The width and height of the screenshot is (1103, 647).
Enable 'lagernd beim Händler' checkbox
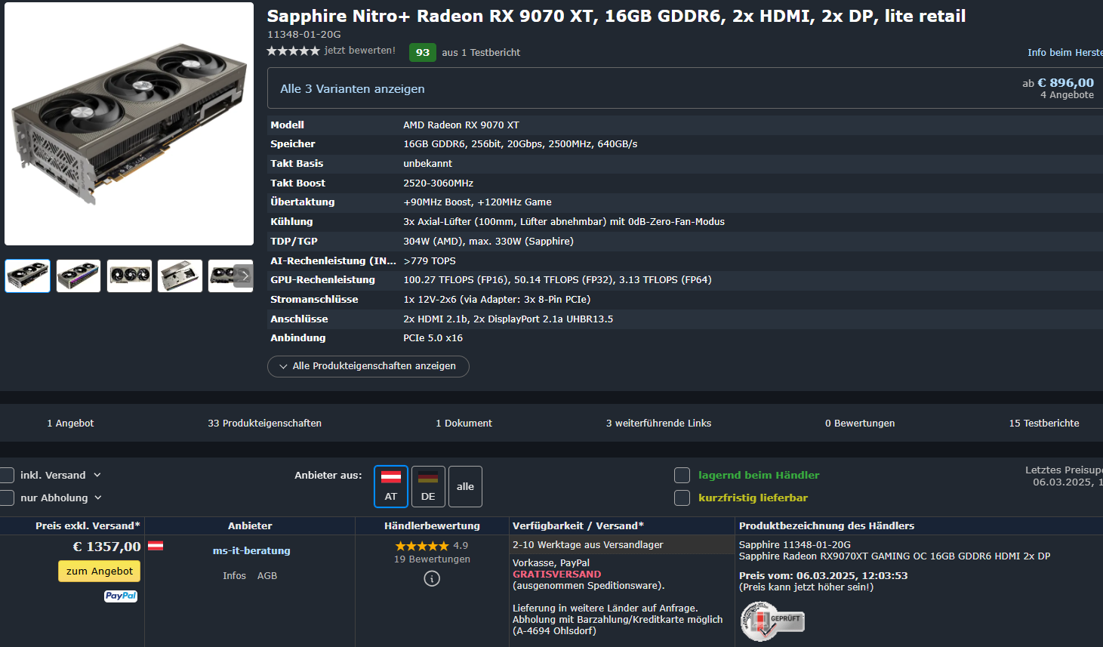click(682, 475)
